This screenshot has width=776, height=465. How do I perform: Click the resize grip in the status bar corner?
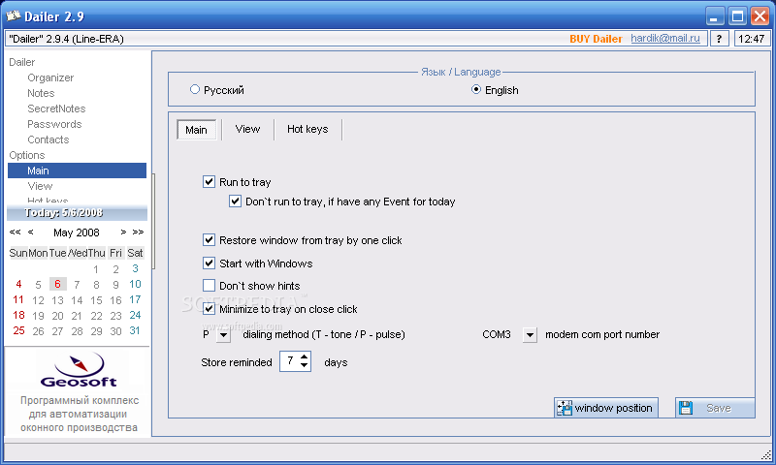[766, 454]
